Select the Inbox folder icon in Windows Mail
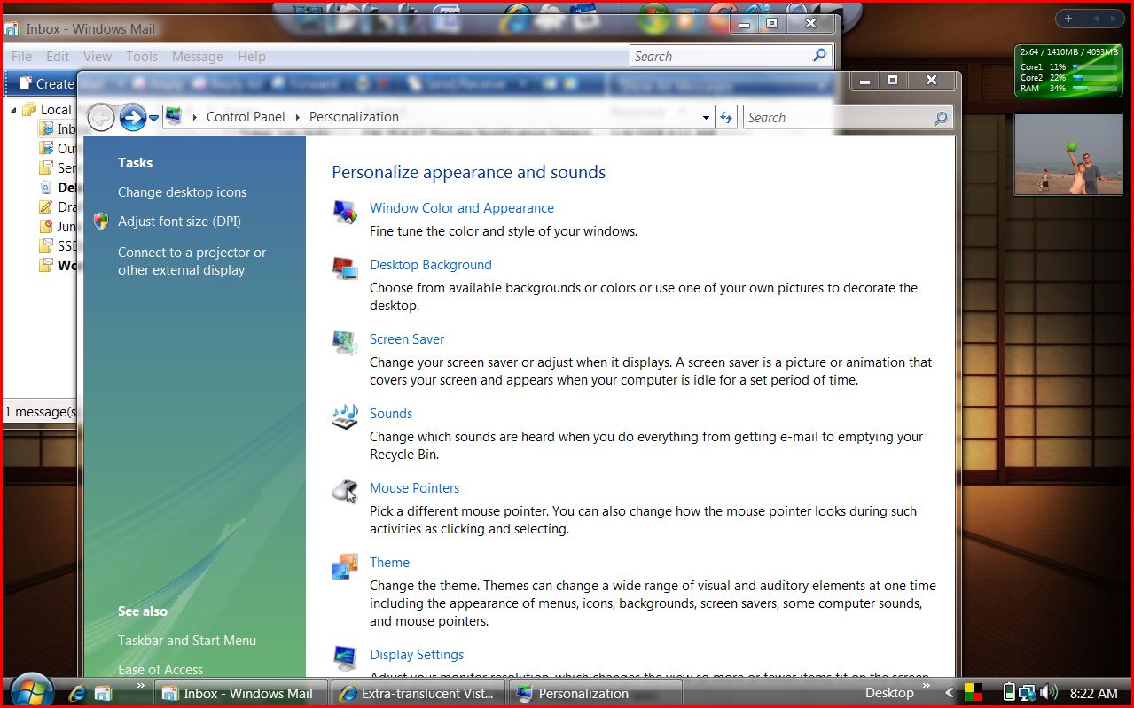This screenshot has width=1134, height=708. tap(46, 129)
